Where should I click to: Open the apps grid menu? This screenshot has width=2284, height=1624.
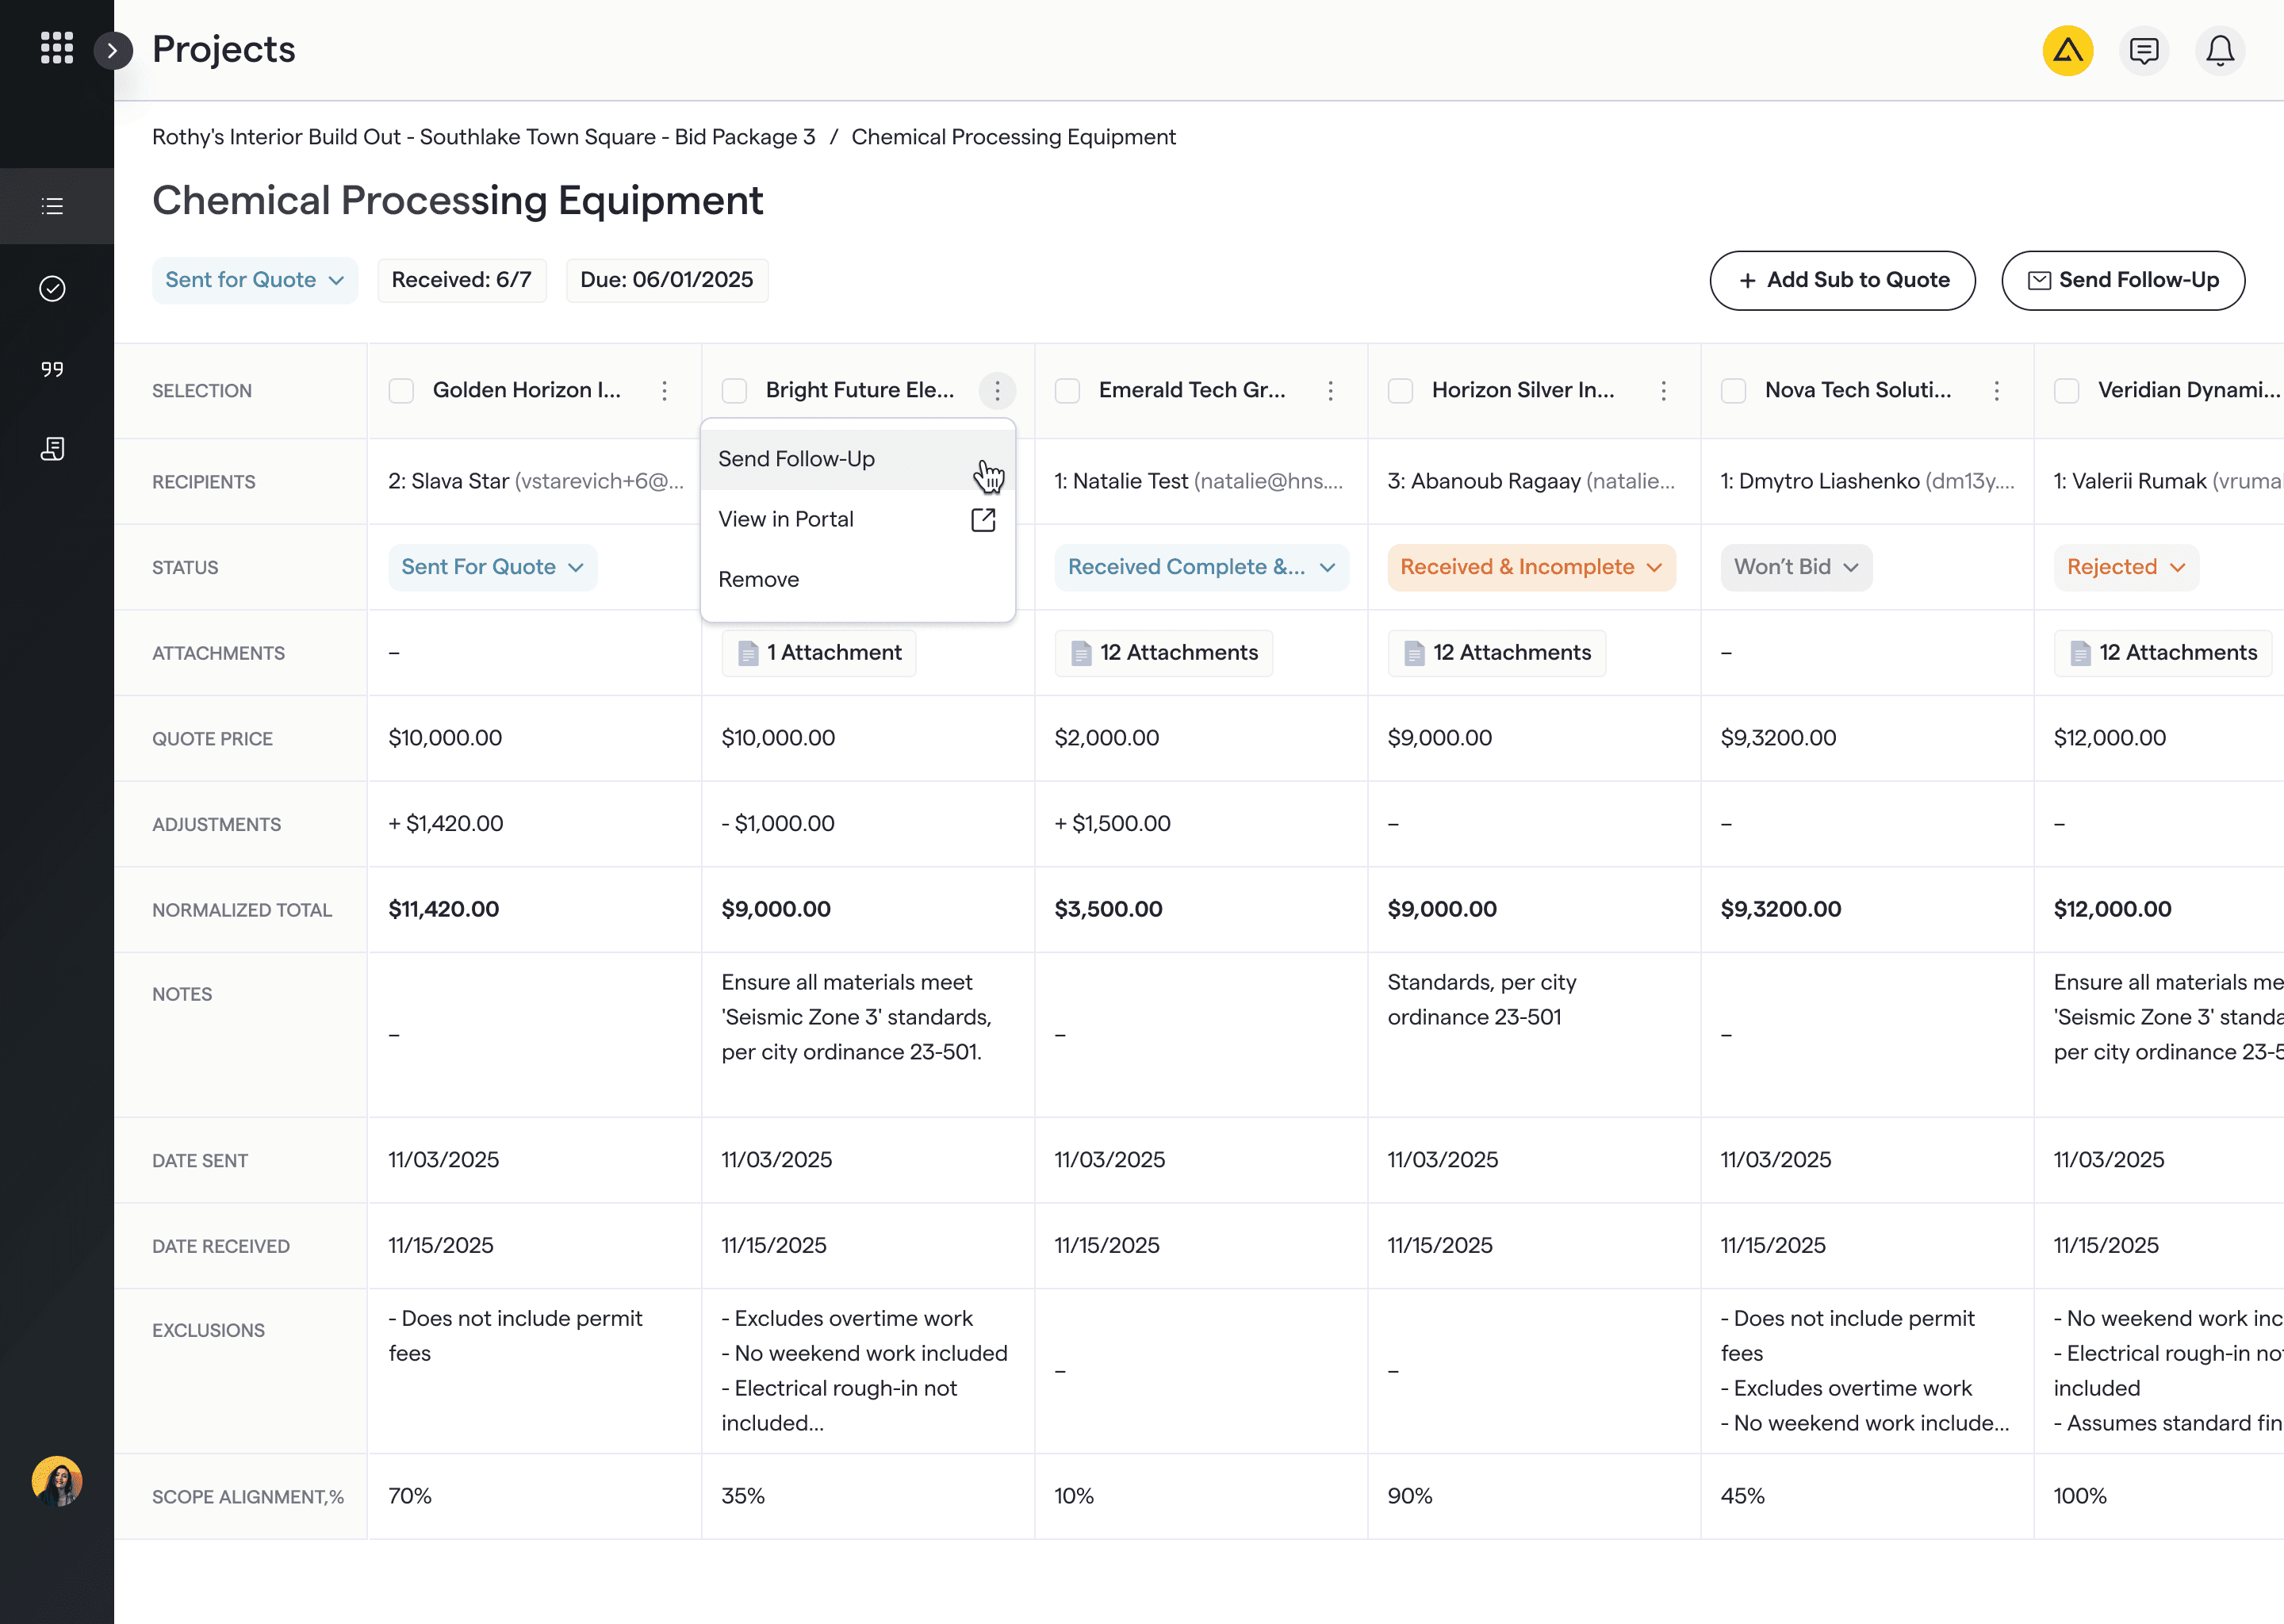pyautogui.click(x=57, y=48)
